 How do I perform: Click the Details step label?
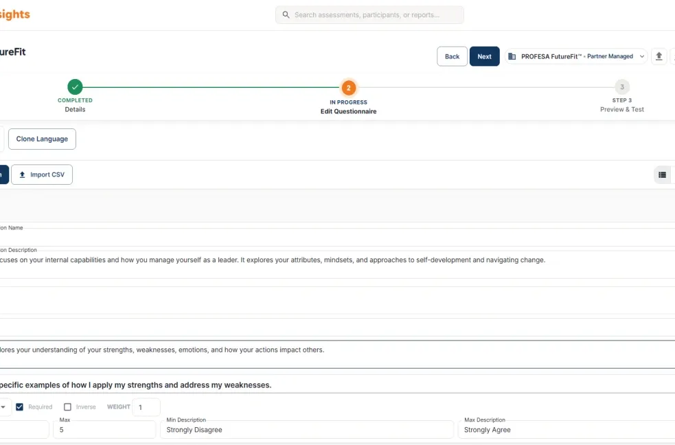pos(75,109)
